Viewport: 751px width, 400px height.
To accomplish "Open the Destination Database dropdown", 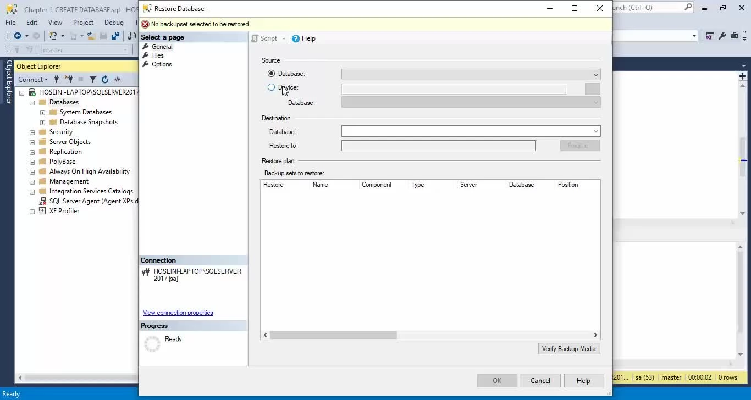I will point(471,131).
